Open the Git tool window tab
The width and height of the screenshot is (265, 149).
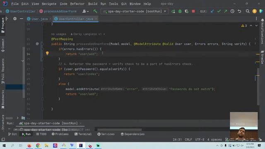(x=12, y=134)
